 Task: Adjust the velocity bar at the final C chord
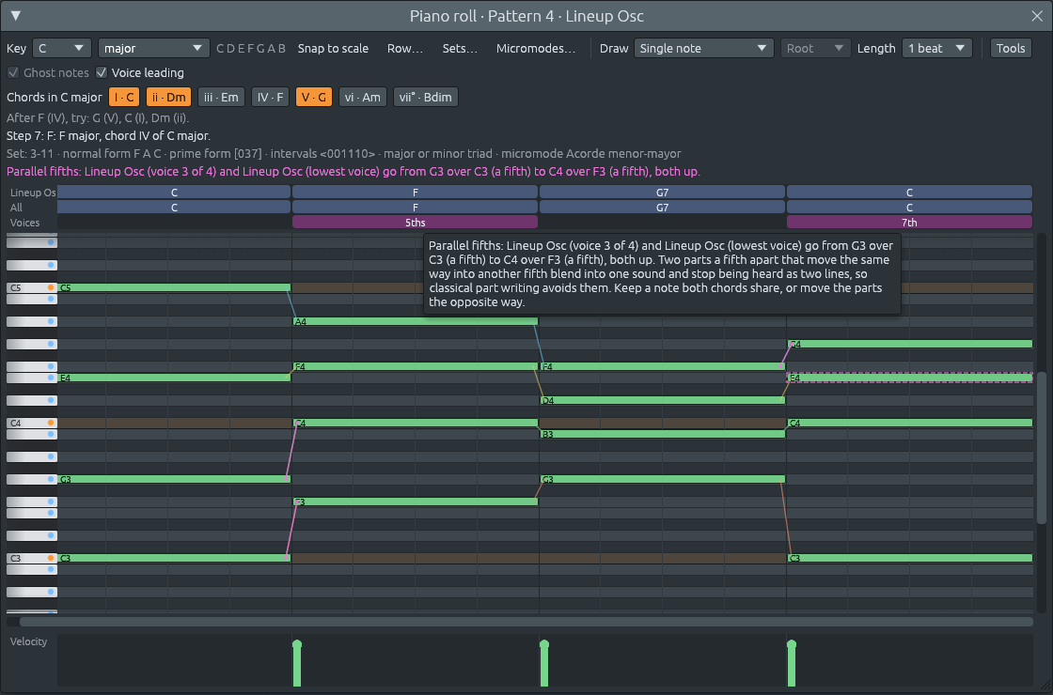click(x=792, y=663)
